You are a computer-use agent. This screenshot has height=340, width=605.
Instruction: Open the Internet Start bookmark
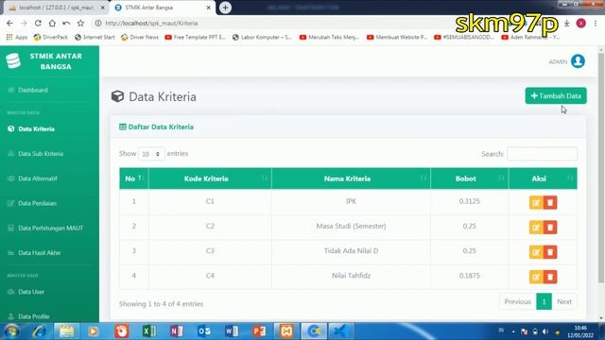click(95, 37)
